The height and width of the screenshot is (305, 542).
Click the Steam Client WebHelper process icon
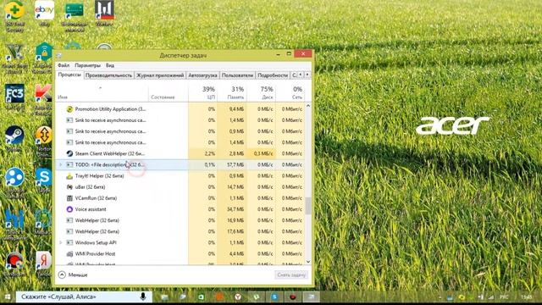coord(69,153)
